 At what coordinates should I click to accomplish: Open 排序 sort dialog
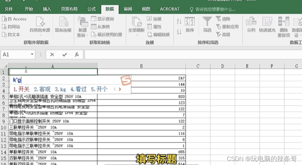point(190,25)
